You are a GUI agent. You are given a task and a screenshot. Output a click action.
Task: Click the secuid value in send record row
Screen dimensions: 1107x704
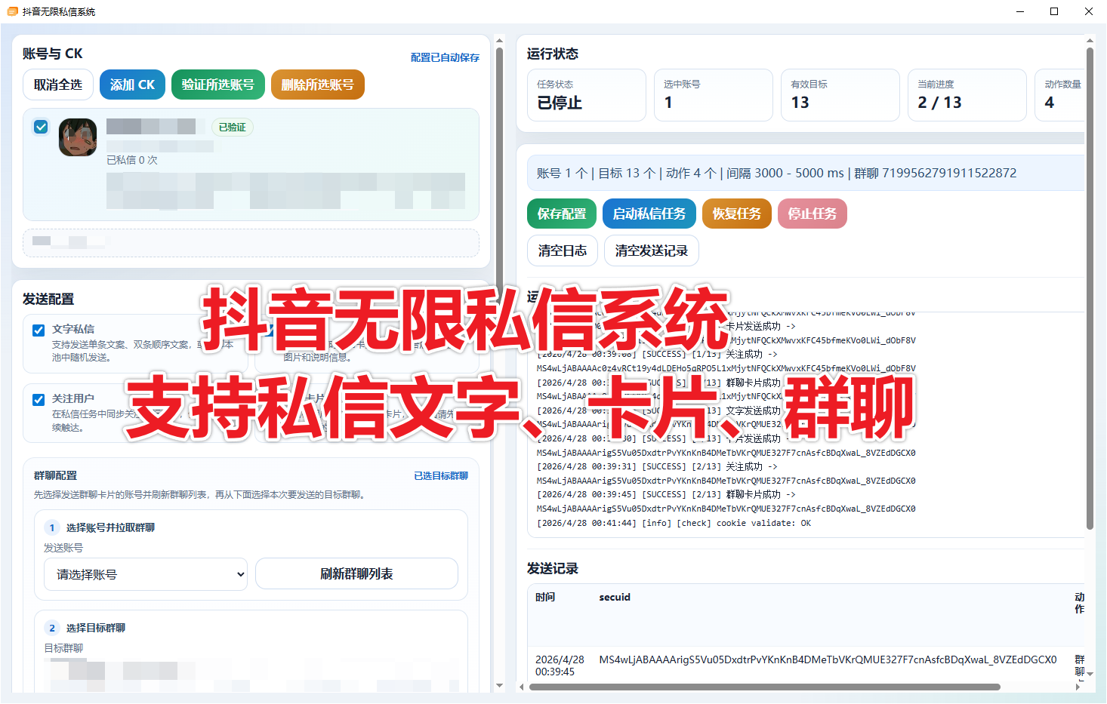828,659
